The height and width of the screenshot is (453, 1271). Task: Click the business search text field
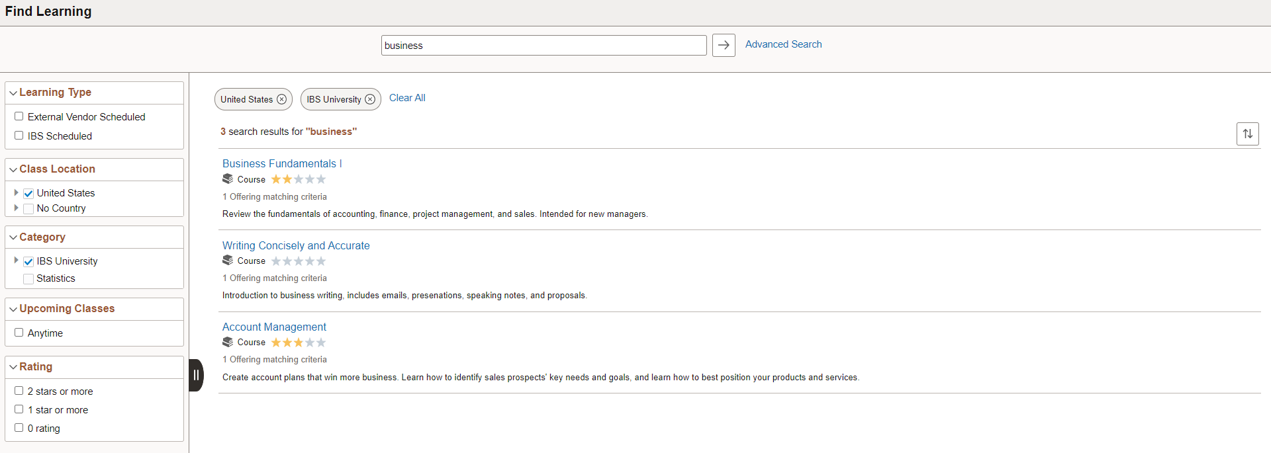[x=543, y=46]
